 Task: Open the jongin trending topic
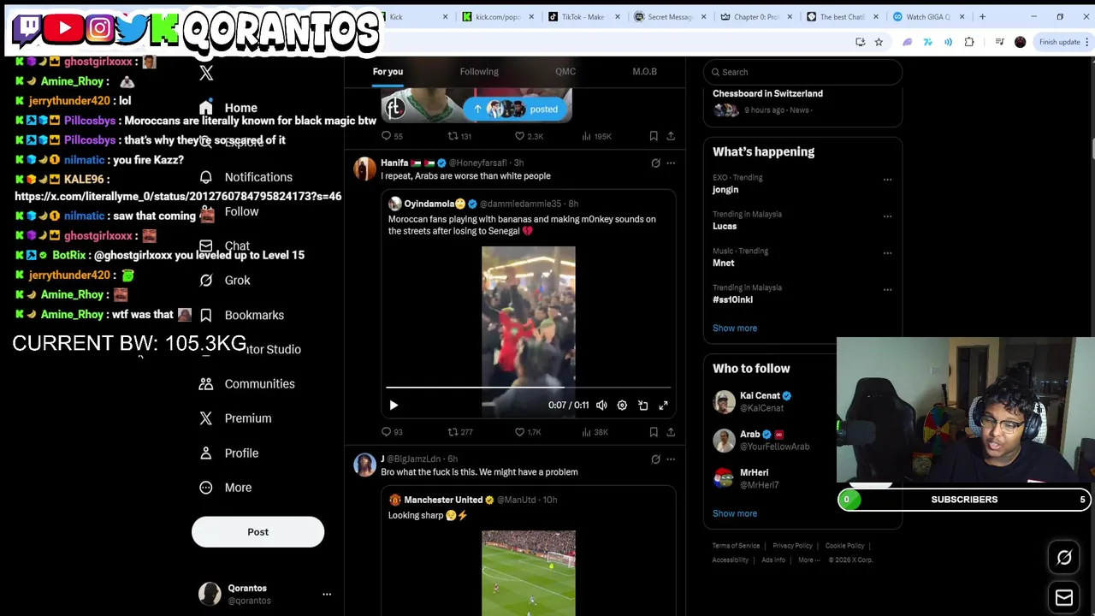(725, 190)
